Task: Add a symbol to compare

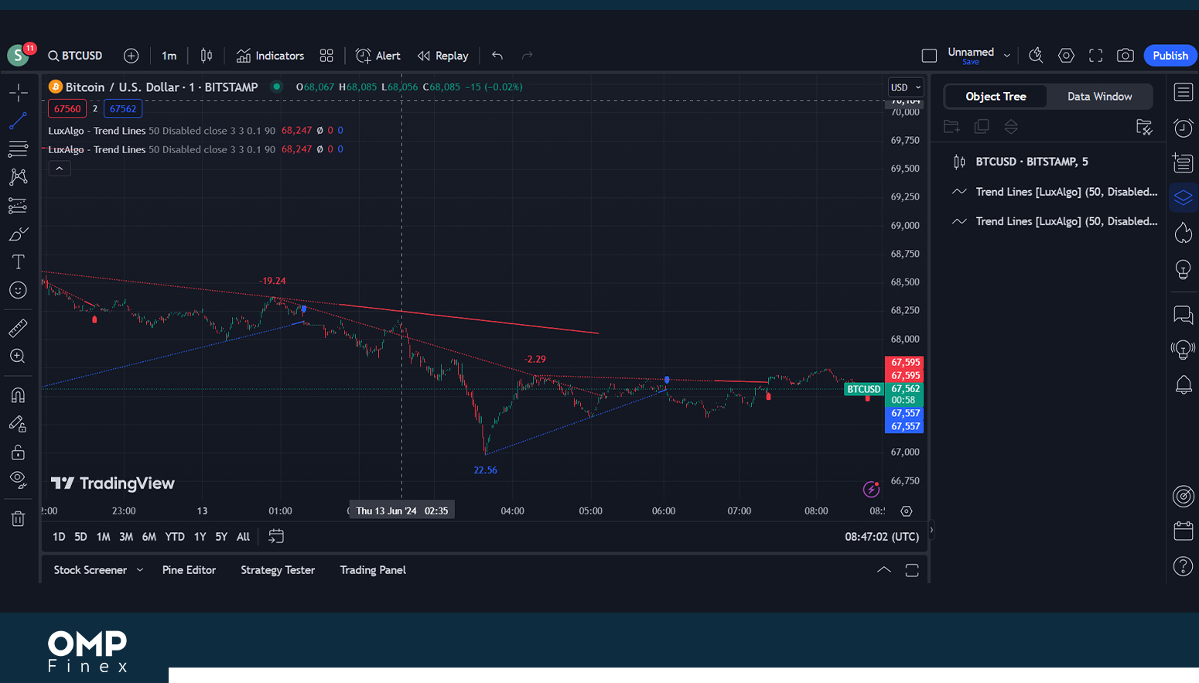Action: coord(132,56)
